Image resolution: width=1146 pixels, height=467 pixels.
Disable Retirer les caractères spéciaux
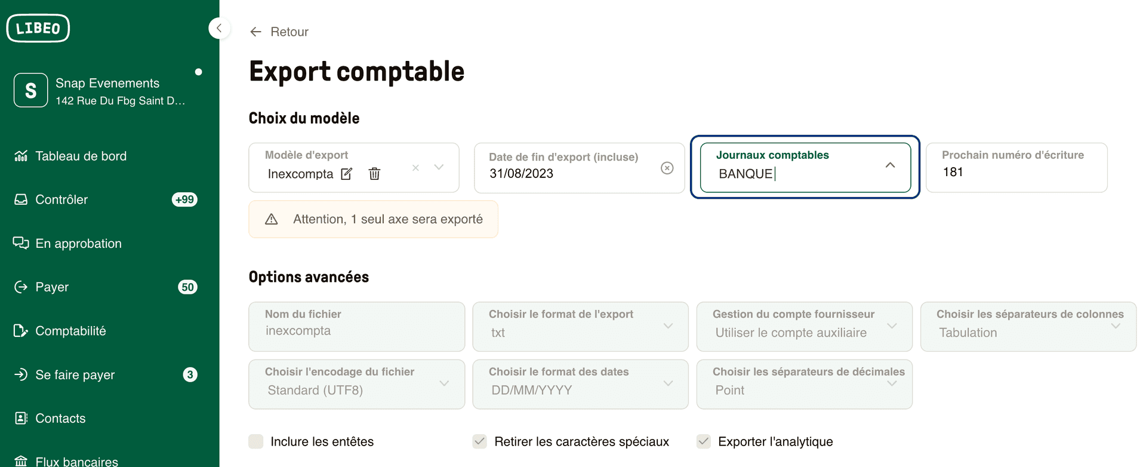480,441
